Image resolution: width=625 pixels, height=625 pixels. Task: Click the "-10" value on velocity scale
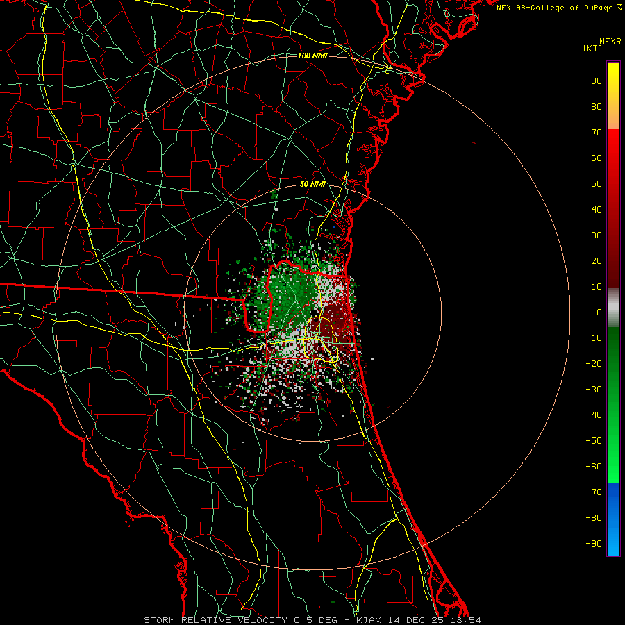594,338
